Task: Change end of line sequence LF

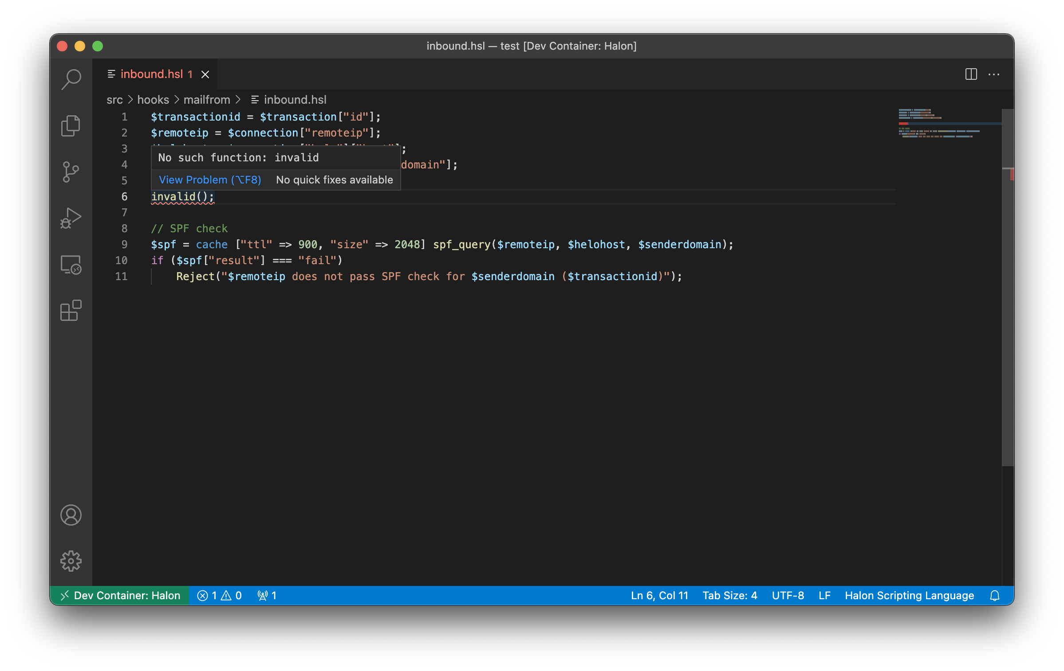Action: click(824, 595)
